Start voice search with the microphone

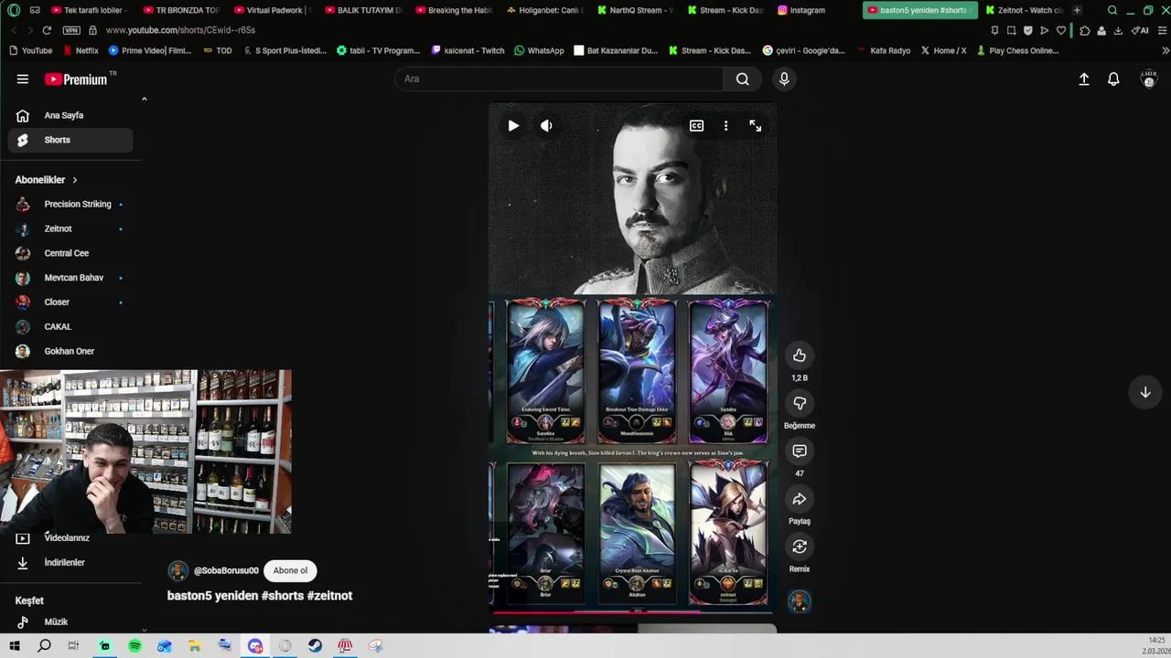coord(784,80)
